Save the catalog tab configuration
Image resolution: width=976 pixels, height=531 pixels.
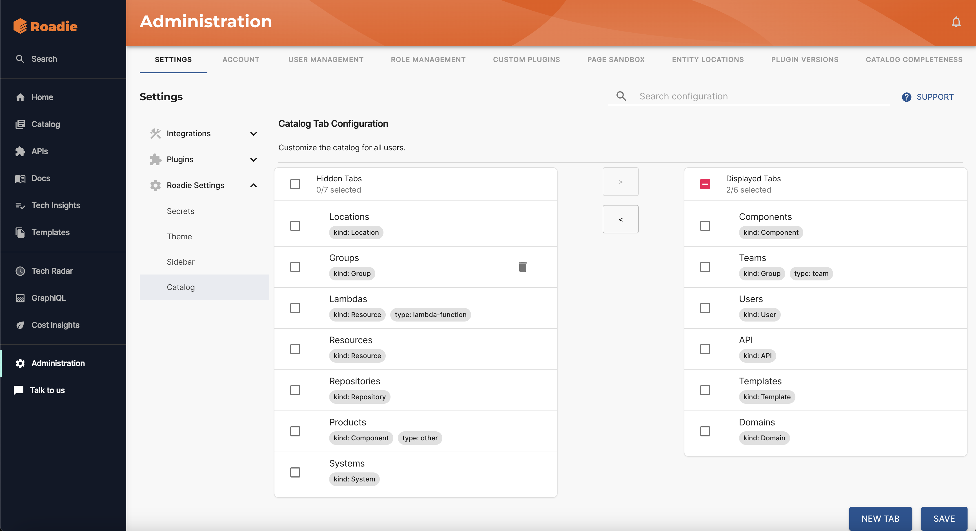pos(943,519)
